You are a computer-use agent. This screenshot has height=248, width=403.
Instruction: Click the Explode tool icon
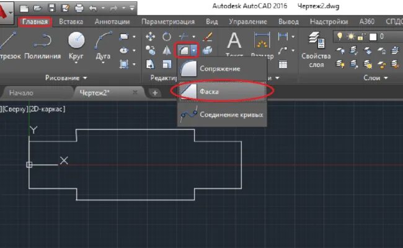208,50
